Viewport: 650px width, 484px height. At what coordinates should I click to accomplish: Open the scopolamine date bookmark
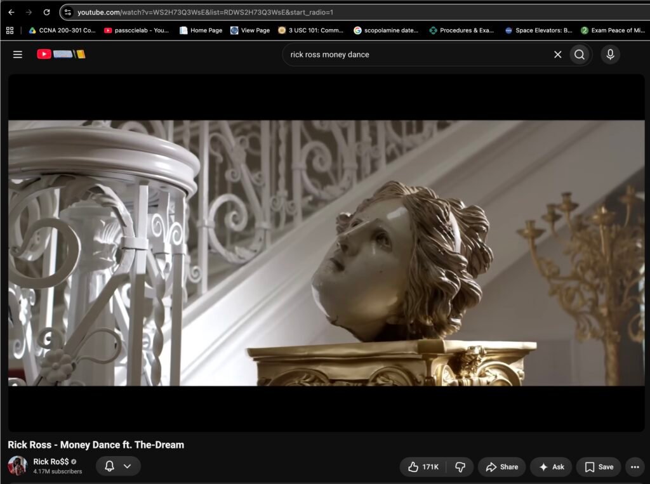pos(386,30)
